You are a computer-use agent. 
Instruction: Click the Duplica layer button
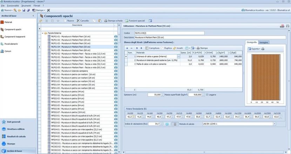coord(166,48)
